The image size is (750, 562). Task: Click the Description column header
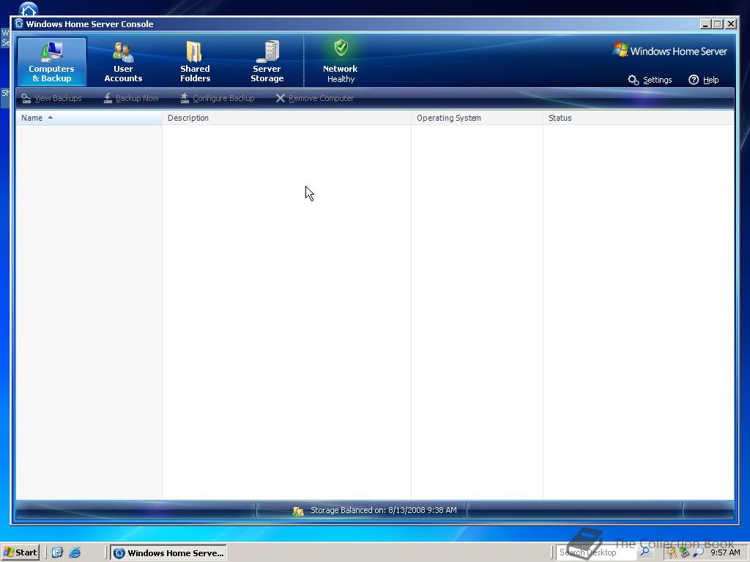click(x=286, y=118)
